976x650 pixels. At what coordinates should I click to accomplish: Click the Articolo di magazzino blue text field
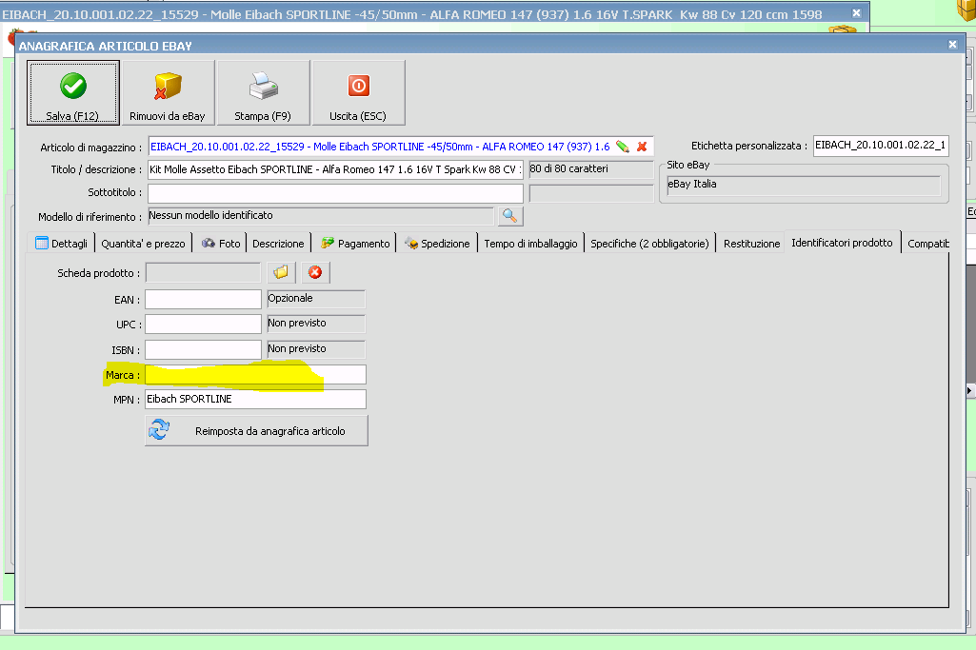click(381, 147)
